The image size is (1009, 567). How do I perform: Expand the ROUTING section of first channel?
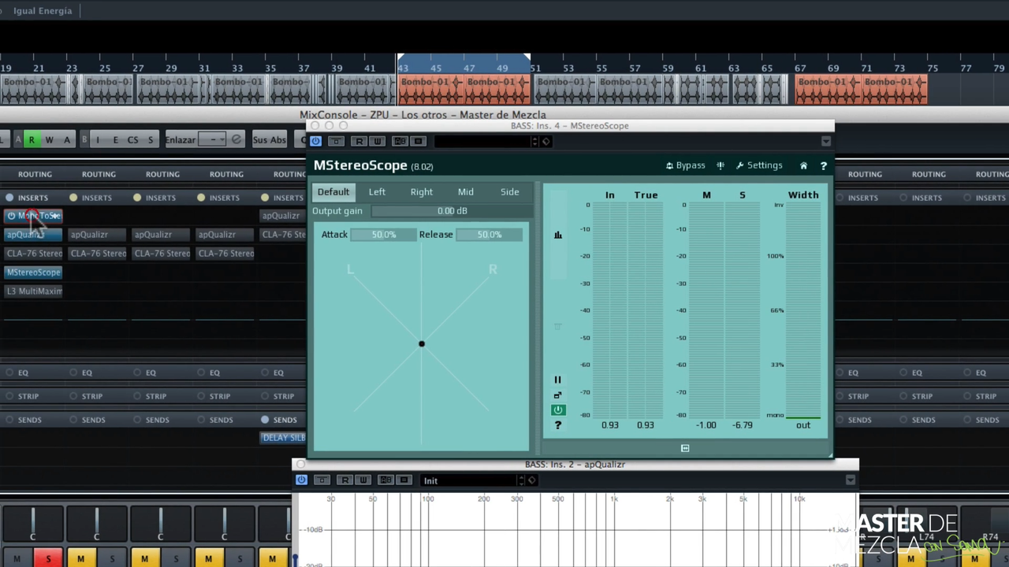[x=35, y=174]
